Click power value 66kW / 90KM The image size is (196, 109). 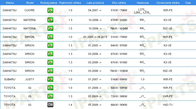coord(119,105)
